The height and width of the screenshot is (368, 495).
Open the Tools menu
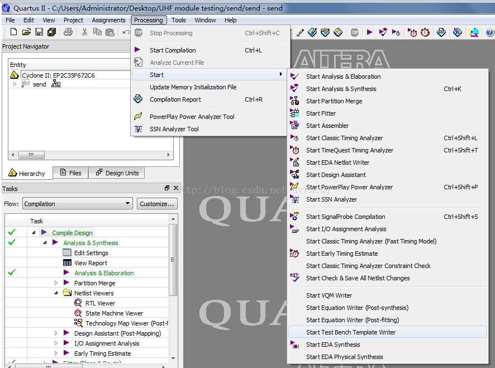178,20
